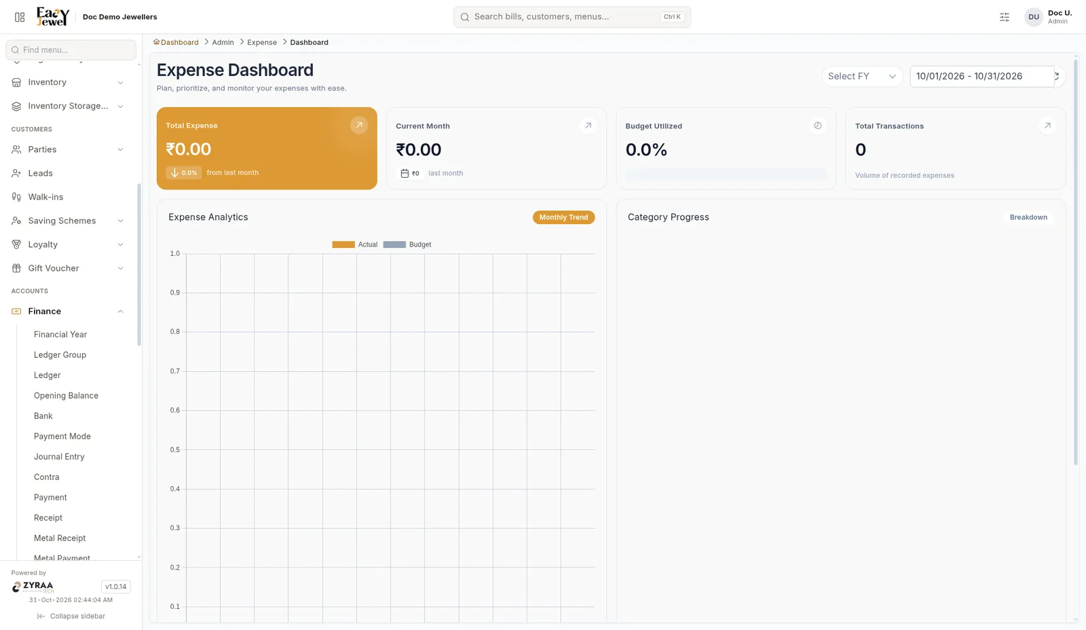
Task: Open the settings sliders icon in header
Action: (1005, 17)
